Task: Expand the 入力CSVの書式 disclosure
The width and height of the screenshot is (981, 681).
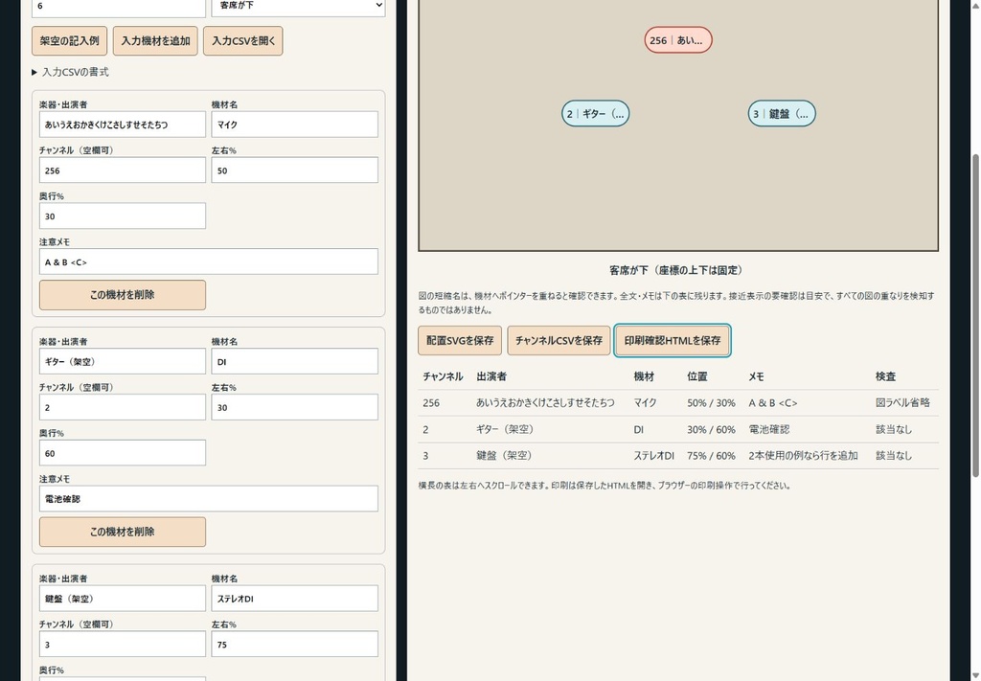Action: 70,72
